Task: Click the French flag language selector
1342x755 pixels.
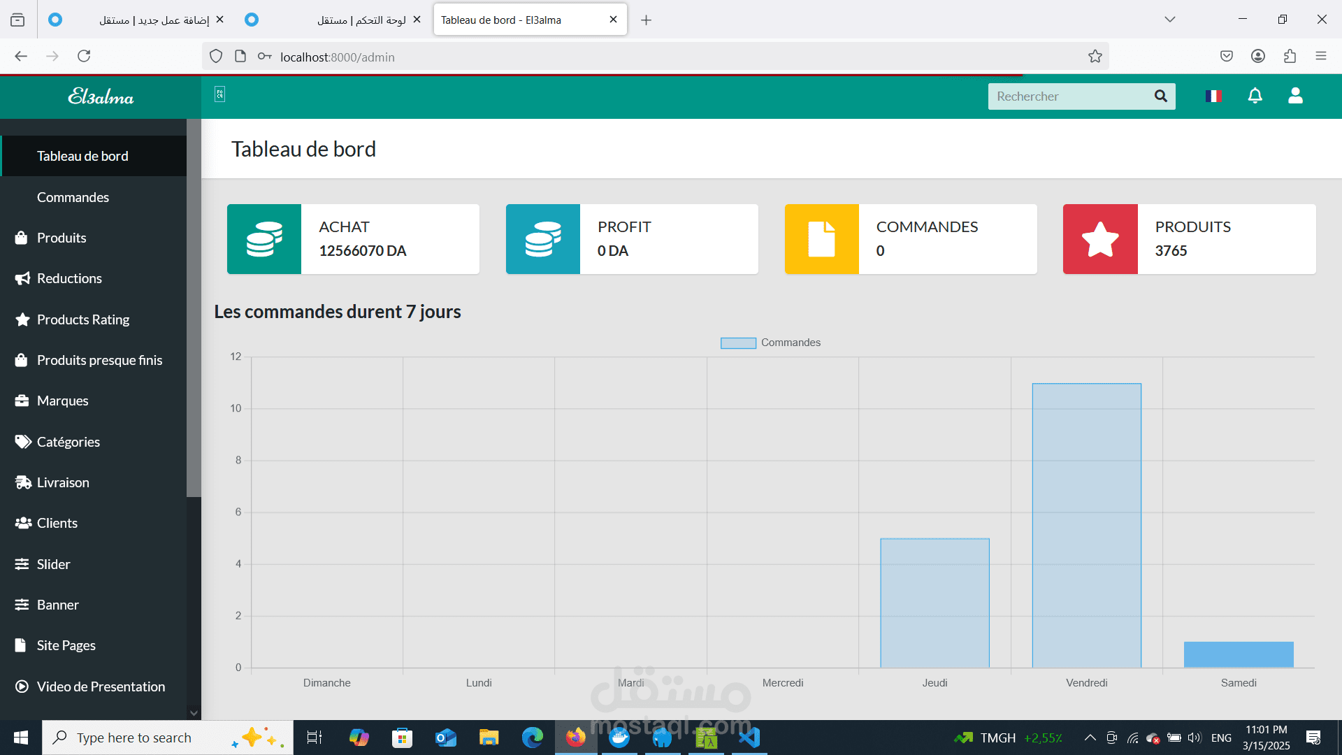Action: coord(1213,96)
